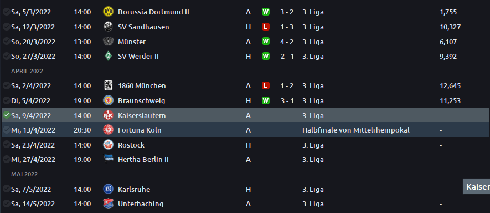Click the Unterhaching club crest
Screen dimensions: 490x213
pos(108,204)
